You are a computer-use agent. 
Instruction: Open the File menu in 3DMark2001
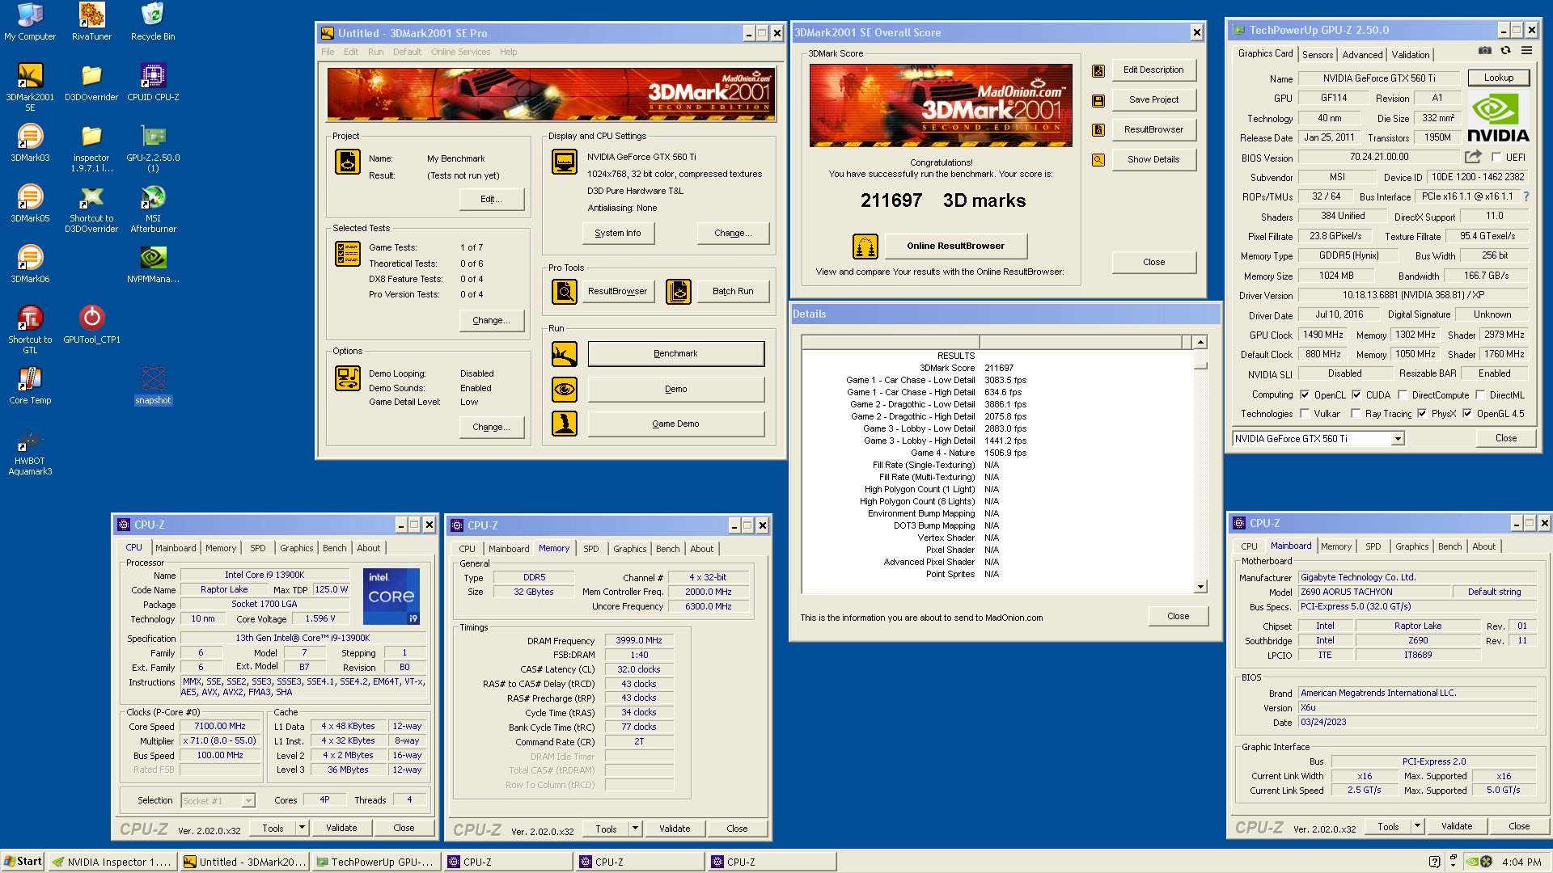point(328,52)
